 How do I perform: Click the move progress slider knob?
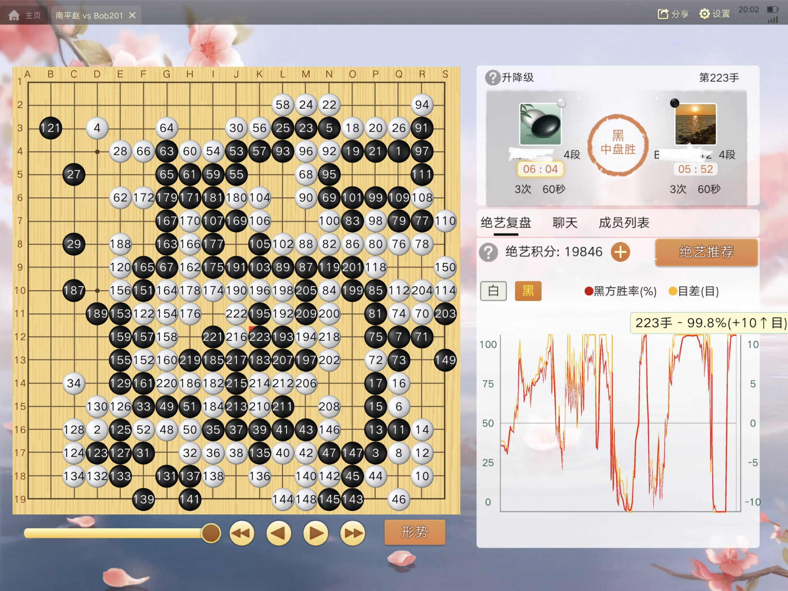click(x=211, y=533)
